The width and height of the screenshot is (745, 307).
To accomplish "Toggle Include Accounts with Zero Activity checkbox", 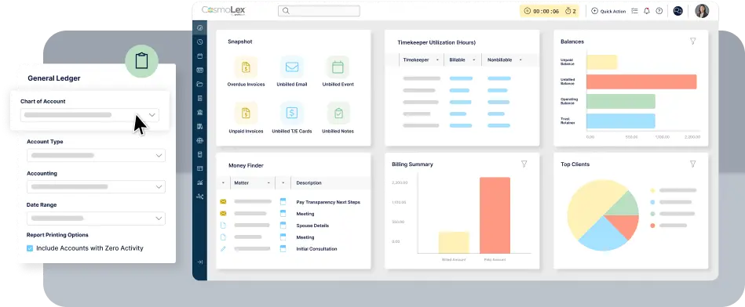I will pos(30,248).
